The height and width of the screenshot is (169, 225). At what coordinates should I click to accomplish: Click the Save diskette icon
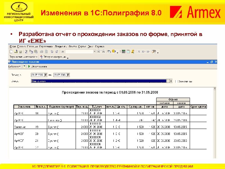coord(21,52)
